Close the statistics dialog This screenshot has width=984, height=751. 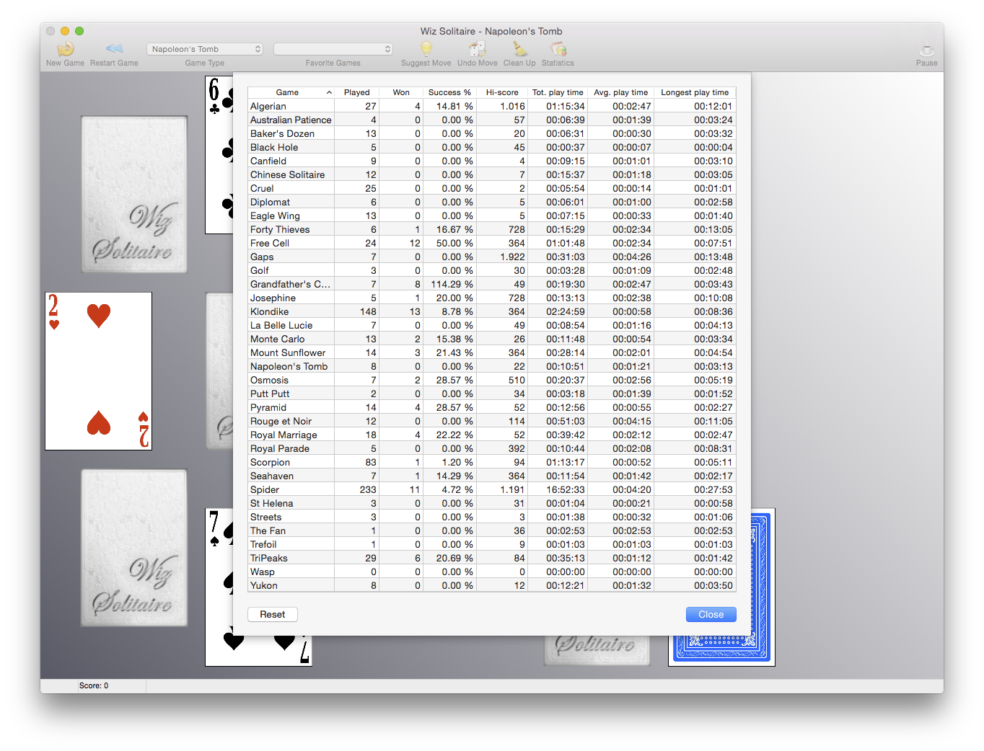pos(711,614)
